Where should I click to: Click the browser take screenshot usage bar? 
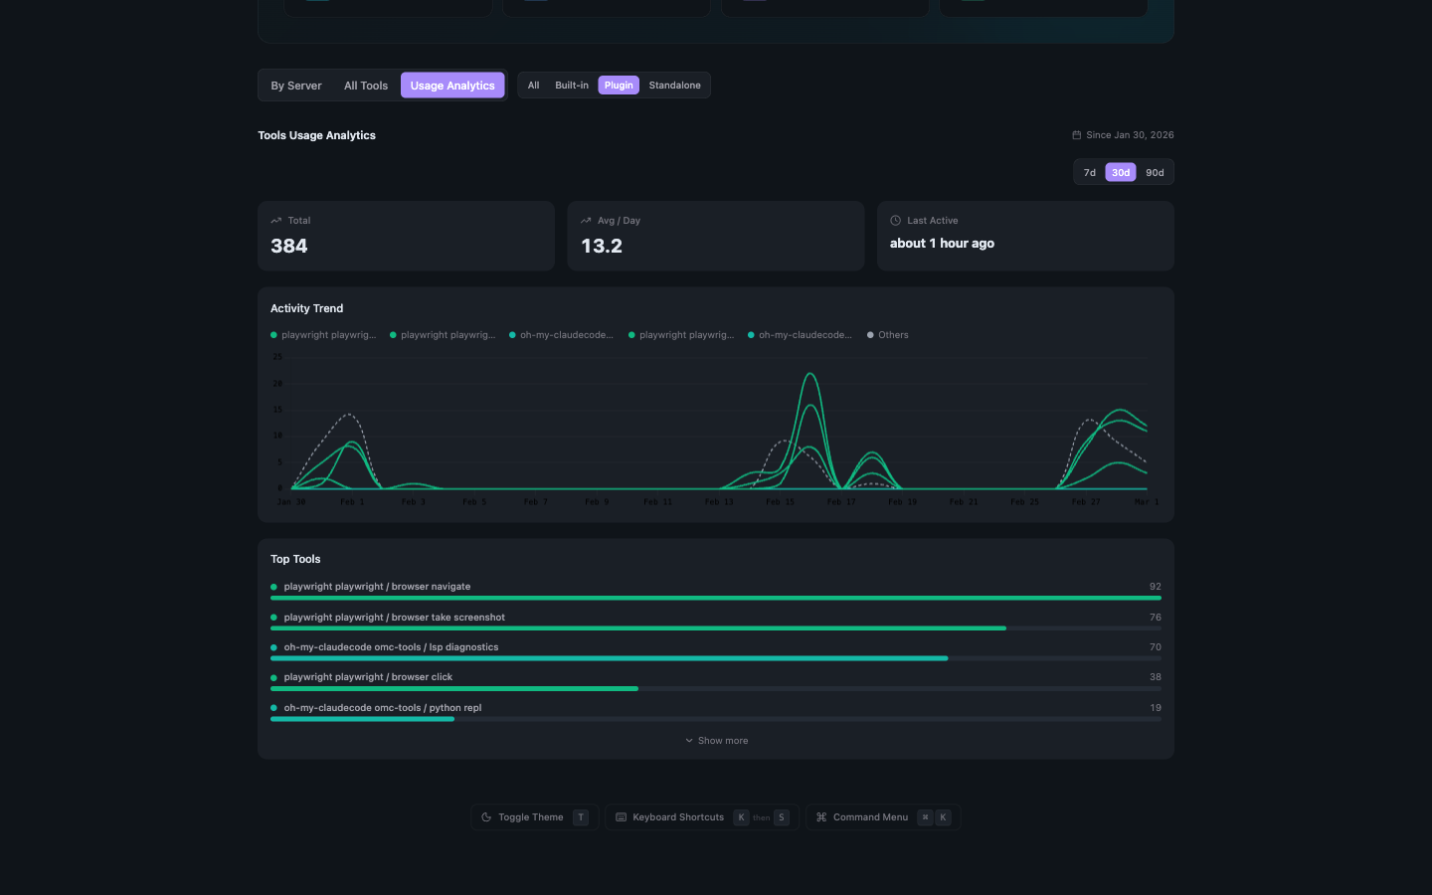(x=636, y=627)
